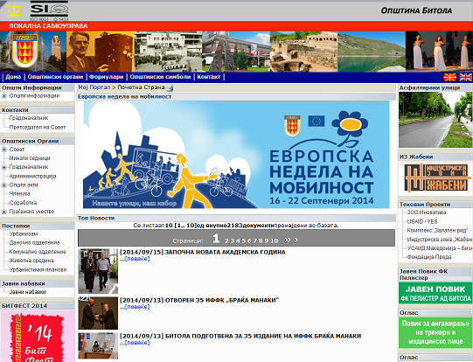Open ЗОО Иноватива project

coord(427,212)
